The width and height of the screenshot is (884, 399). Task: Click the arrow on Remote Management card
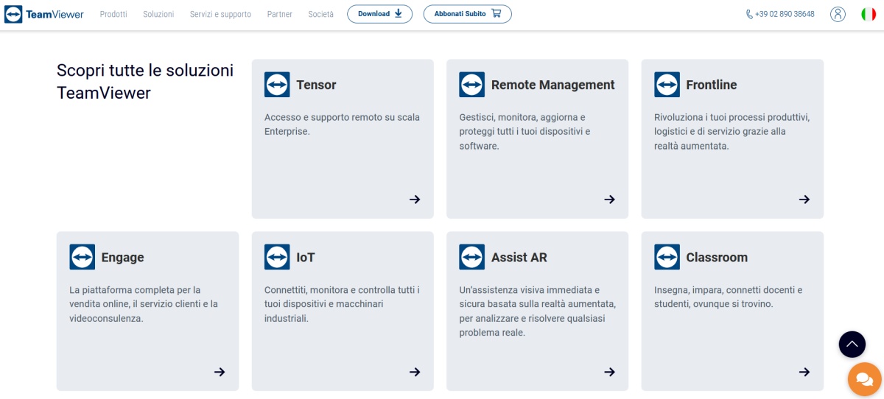(609, 199)
